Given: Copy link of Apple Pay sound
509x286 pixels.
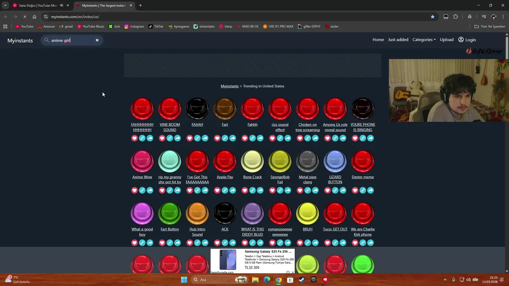Looking at the screenshot, I should click(225, 190).
